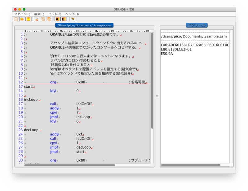Open a file using the folder icon
The width and height of the screenshot is (248, 191).
[22, 19]
